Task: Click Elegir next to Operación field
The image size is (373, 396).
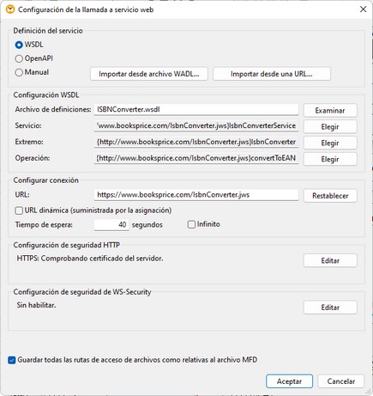Action: [x=330, y=159]
